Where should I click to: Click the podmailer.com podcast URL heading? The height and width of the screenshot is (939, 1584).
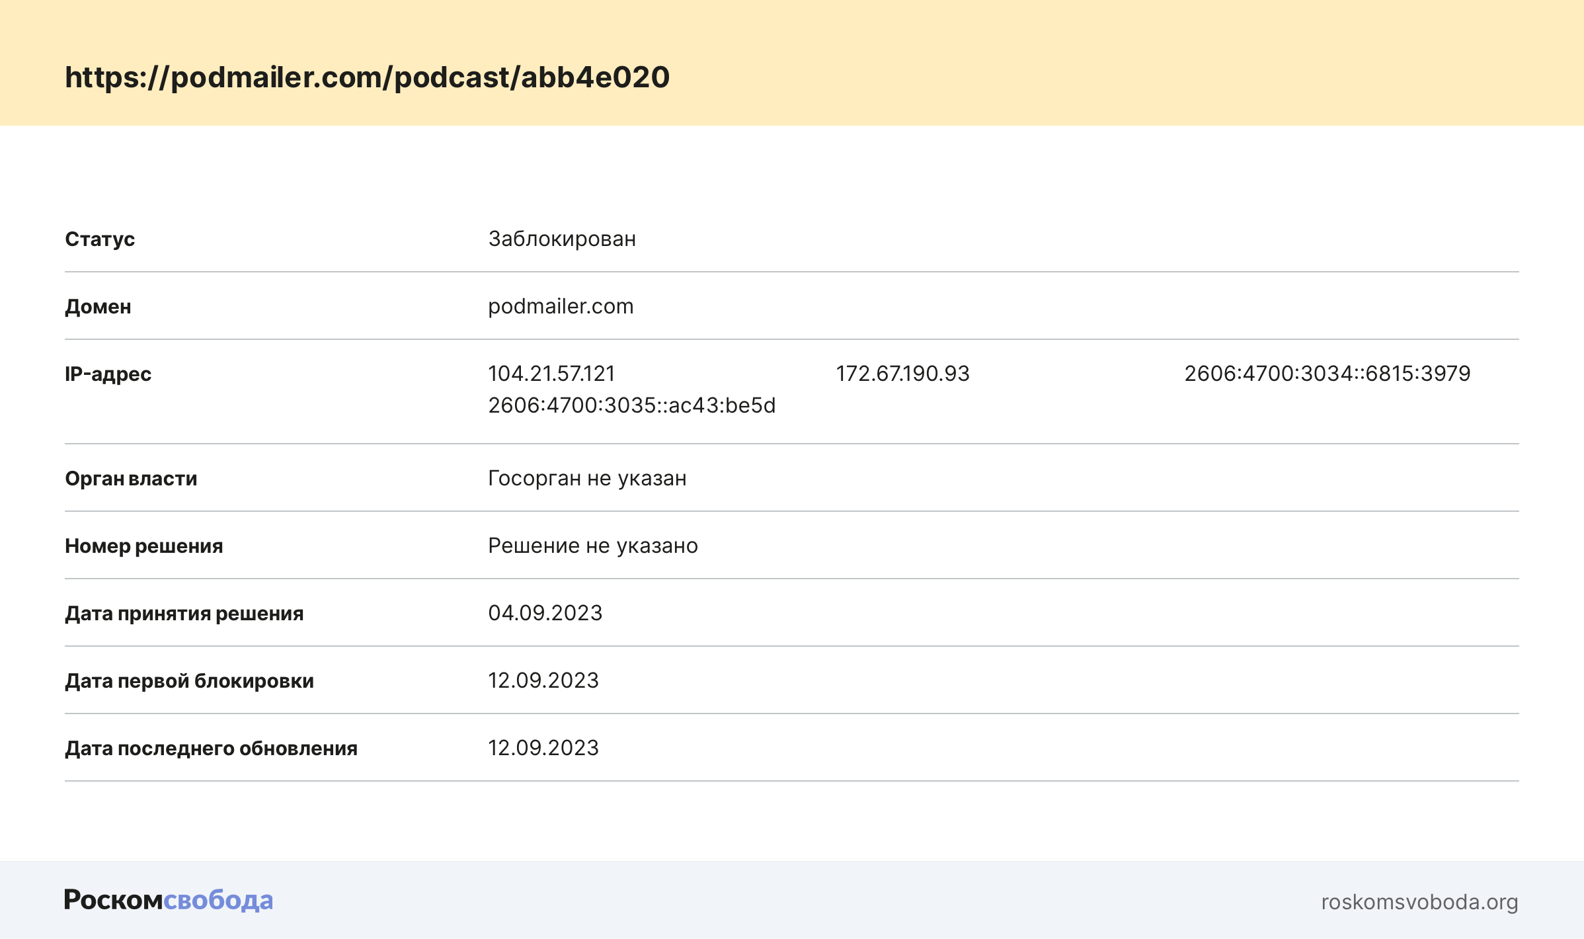pyautogui.click(x=367, y=77)
